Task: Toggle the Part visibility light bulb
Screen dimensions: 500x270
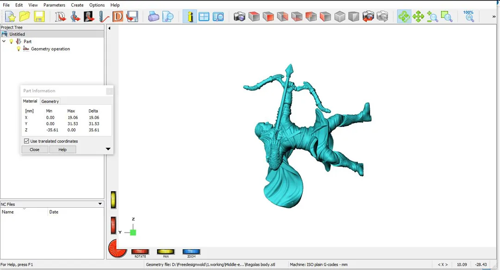Action: (11, 42)
